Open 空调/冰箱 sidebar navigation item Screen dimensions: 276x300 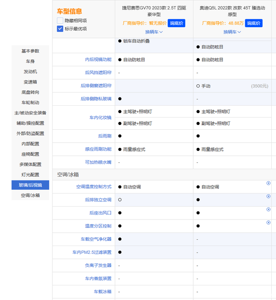[x=30, y=195]
